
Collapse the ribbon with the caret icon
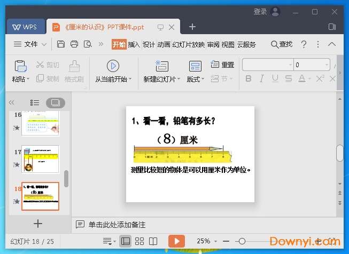pos(332,44)
